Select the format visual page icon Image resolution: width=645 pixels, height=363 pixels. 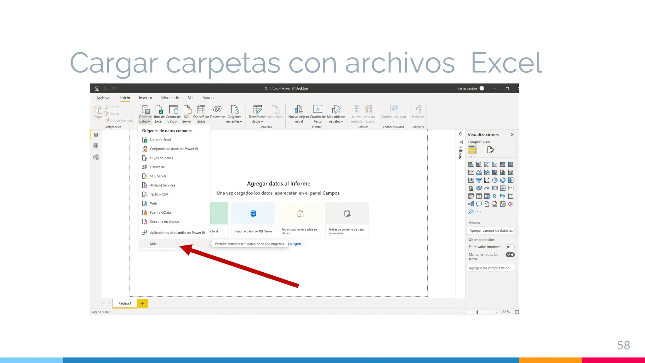[x=490, y=150]
